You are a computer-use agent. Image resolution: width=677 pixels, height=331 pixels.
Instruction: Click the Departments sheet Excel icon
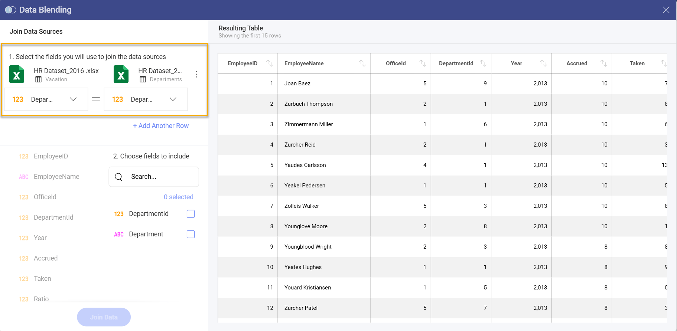pyautogui.click(x=121, y=74)
